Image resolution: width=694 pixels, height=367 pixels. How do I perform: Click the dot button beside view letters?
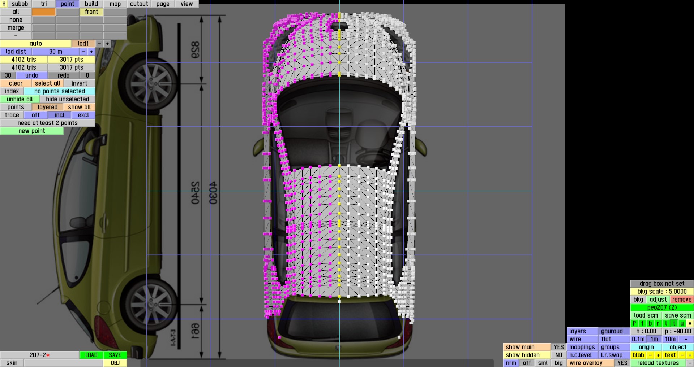[x=690, y=323]
